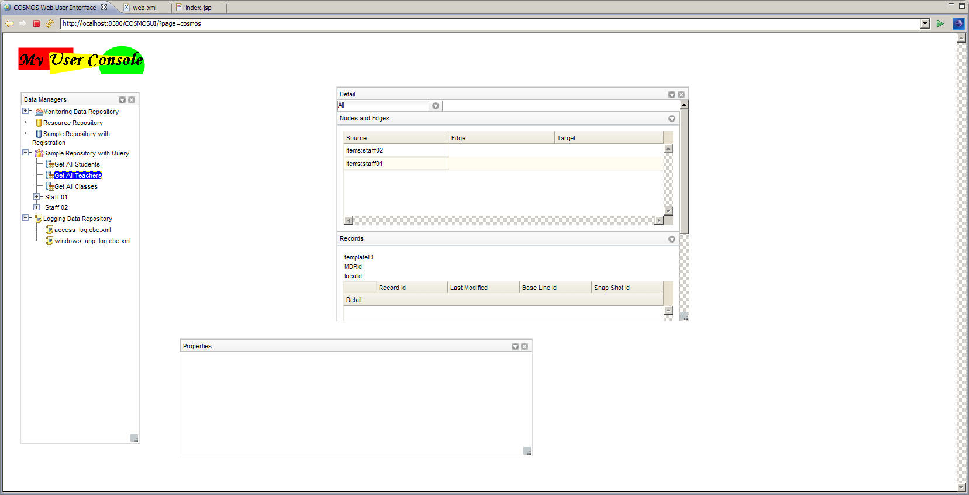Refresh the page with the refresh icon
The height and width of the screenshot is (495, 969).
50,23
